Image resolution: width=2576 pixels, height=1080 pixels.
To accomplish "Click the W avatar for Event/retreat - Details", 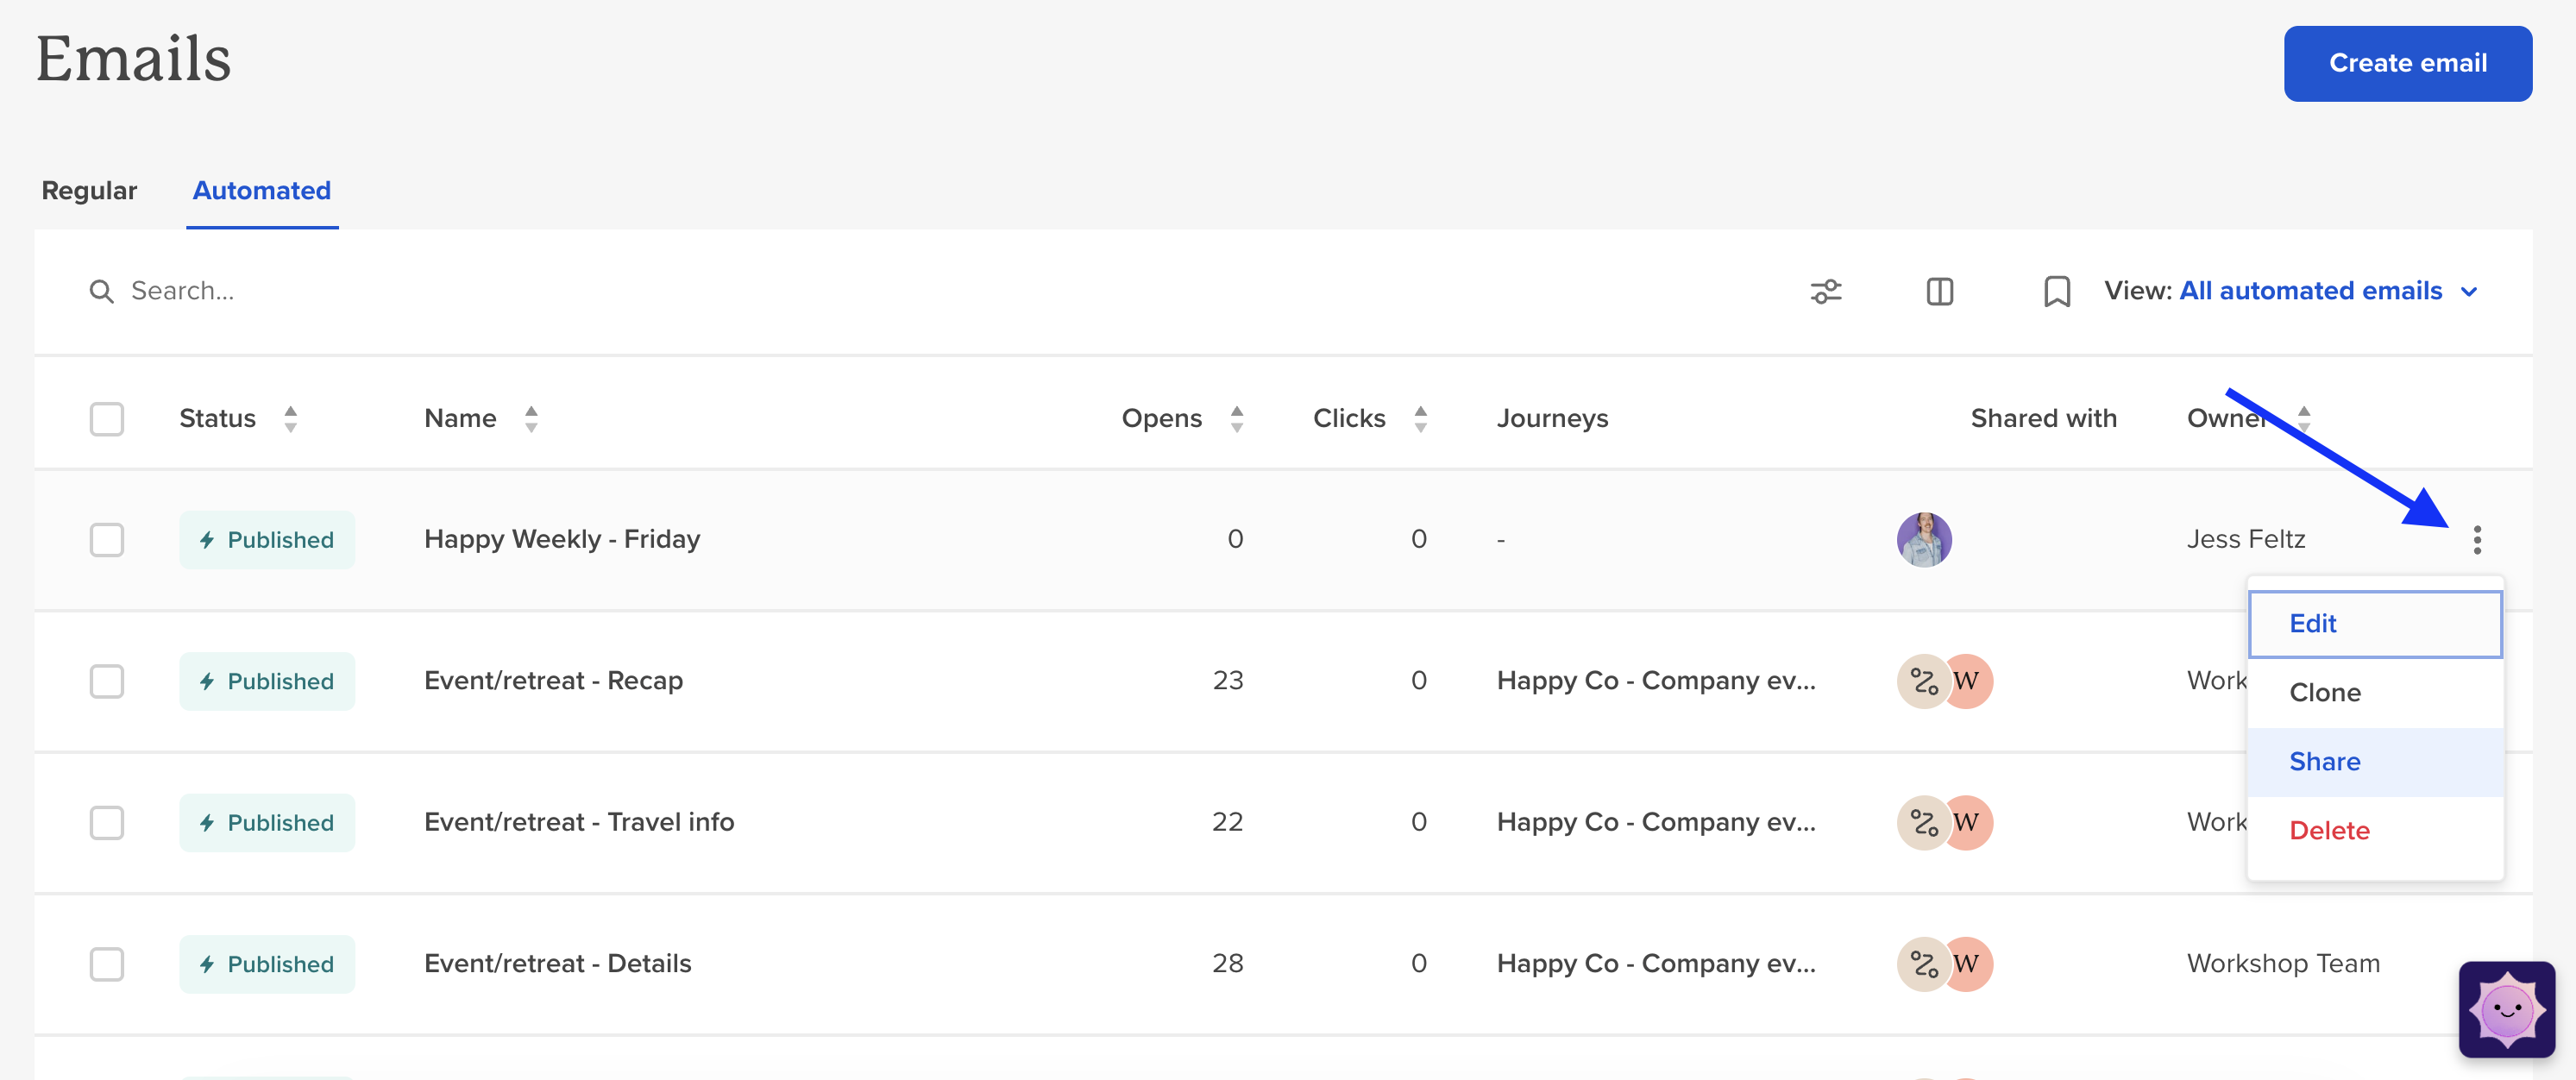I will pos(1967,964).
